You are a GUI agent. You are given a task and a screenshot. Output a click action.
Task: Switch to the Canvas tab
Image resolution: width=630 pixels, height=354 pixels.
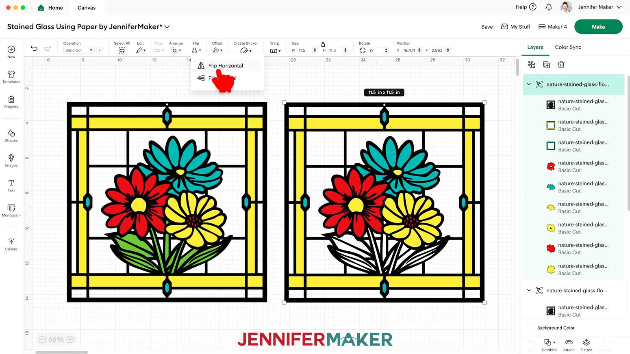[87, 8]
